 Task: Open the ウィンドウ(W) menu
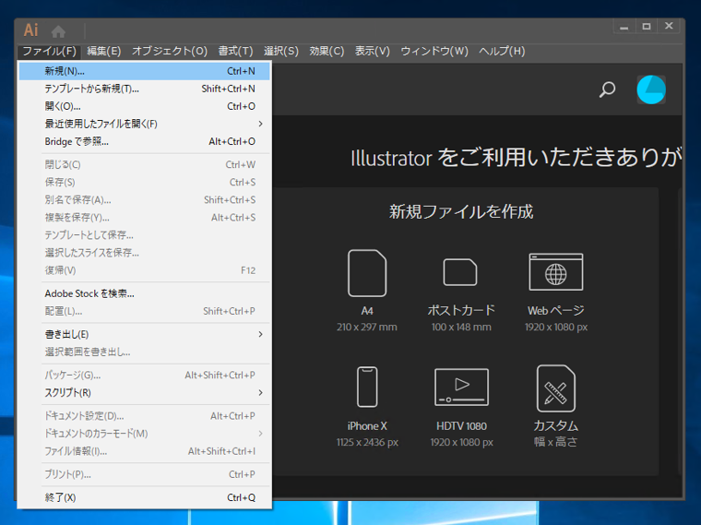point(434,51)
